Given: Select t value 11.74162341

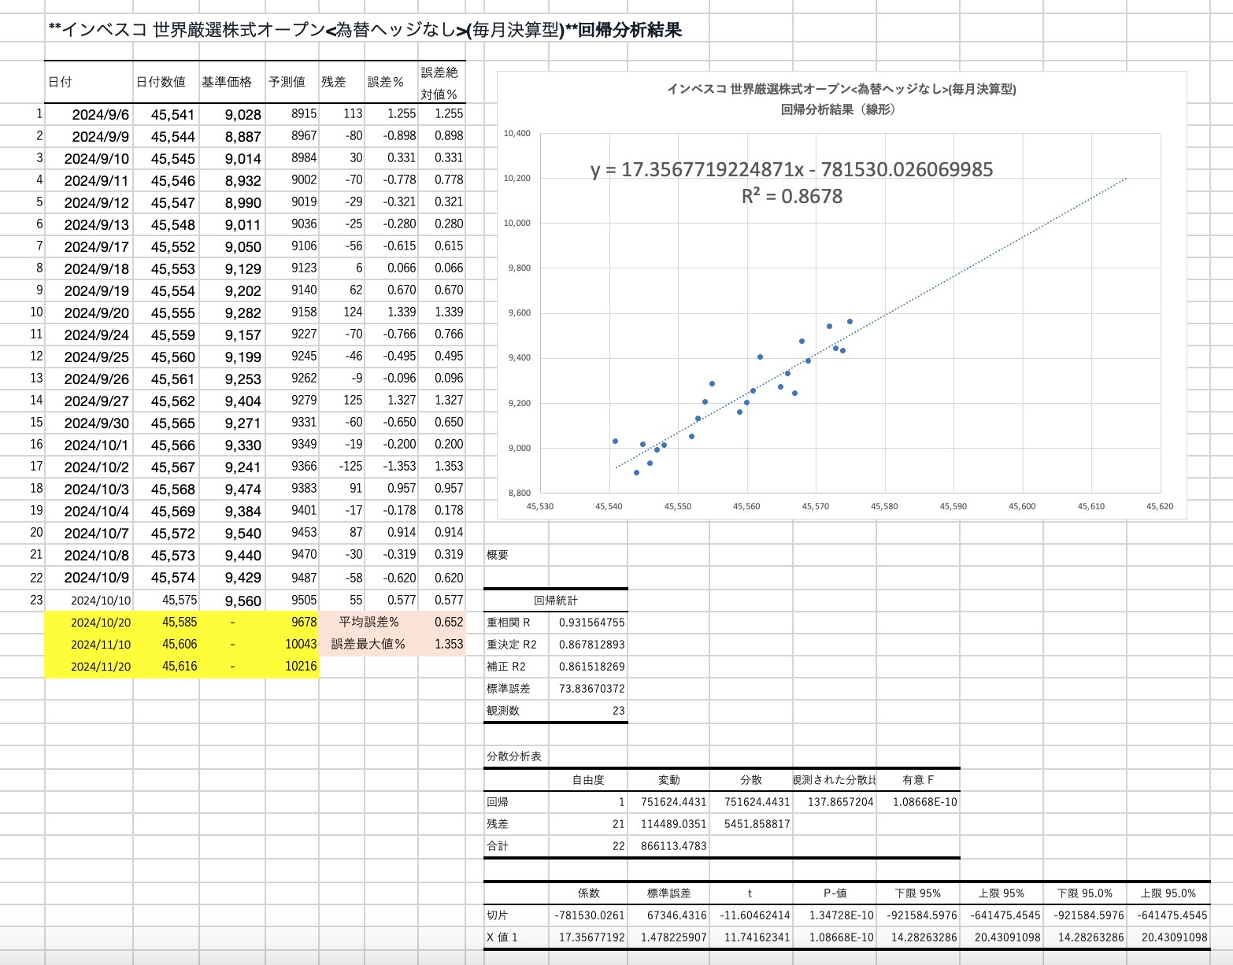Looking at the screenshot, I should coord(757,937).
